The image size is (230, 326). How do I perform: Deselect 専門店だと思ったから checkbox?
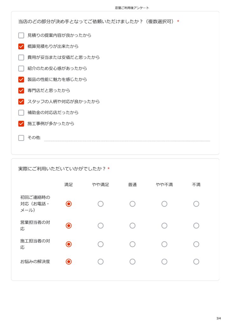(21, 90)
